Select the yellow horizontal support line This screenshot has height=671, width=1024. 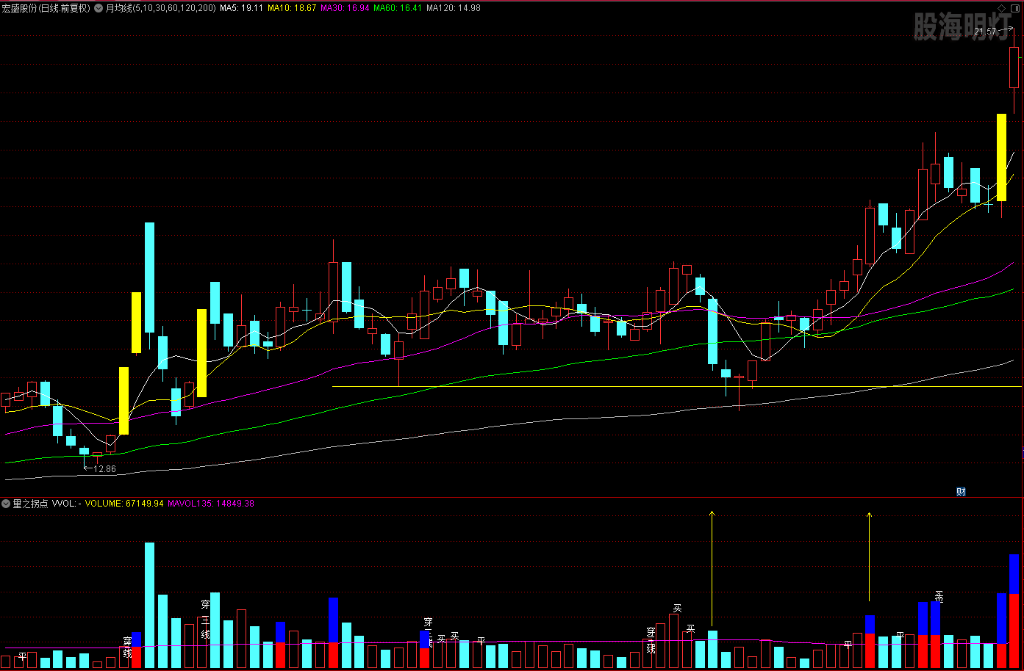pos(588,386)
